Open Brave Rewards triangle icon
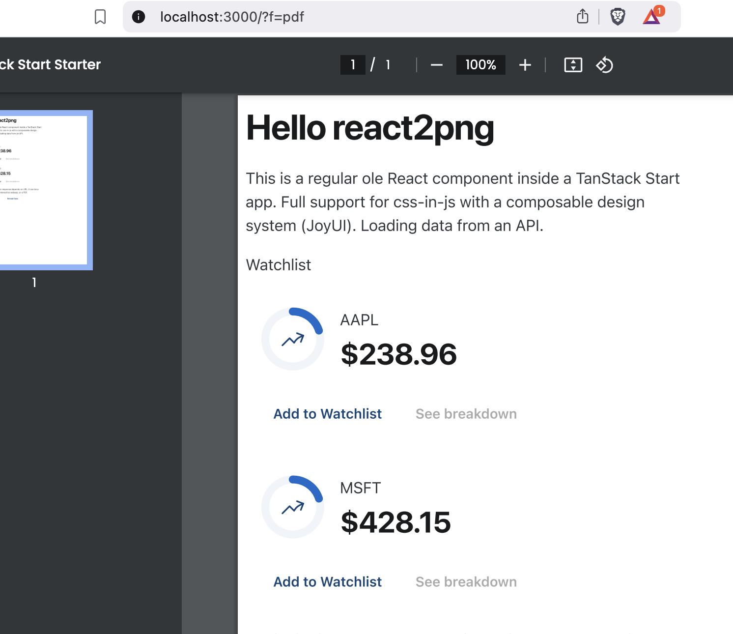733x634 pixels. click(x=653, y=16)
